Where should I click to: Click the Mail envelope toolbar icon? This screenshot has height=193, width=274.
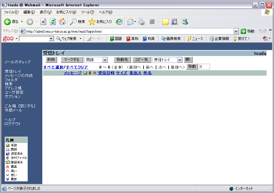(130, 22)
